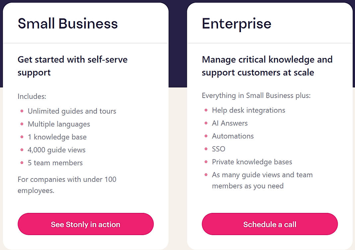Image resolution: width=355 pixels, height=250 pixels.
Task: Select the Small Business plan title
Action: [x=68, y=23]
